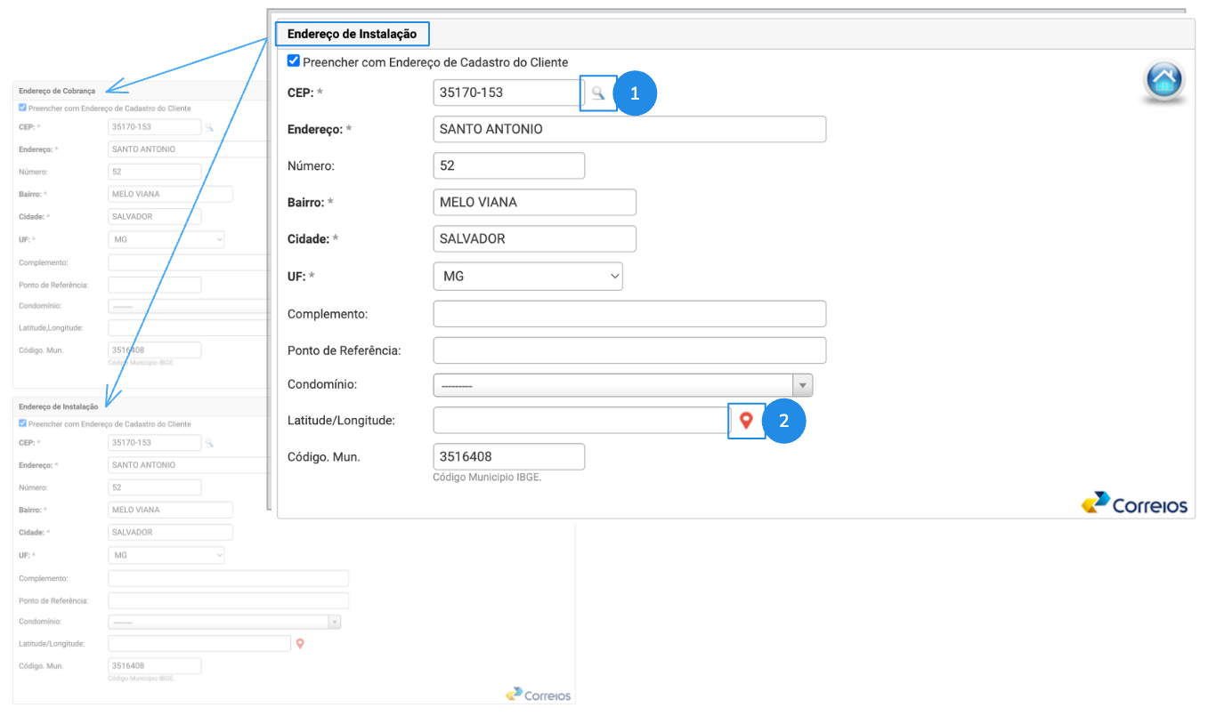Click CEP magnifier in small Instalação form

tap(209, 443)
